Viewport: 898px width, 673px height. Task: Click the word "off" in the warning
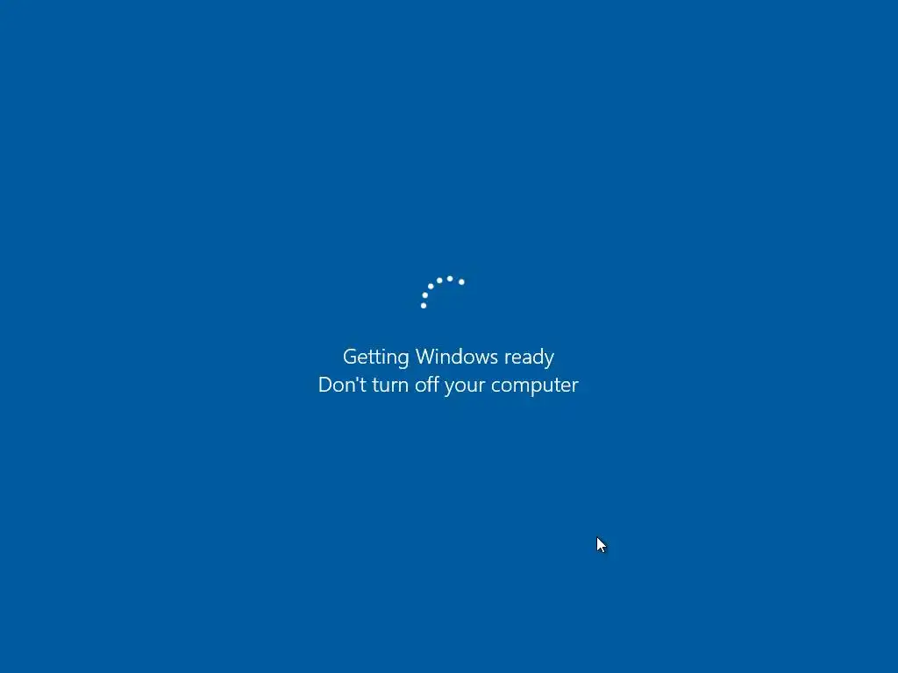tap(427, 385)
